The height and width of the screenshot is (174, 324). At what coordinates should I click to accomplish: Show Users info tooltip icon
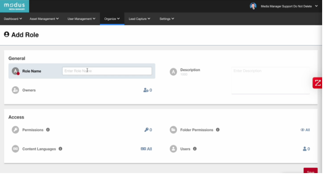point(195,149)
